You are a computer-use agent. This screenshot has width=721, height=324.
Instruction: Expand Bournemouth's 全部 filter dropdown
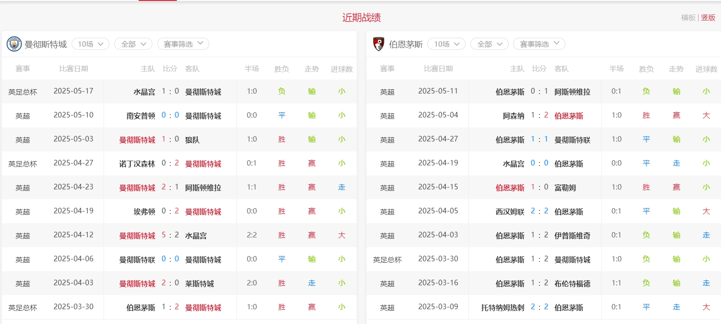(489, 44)
